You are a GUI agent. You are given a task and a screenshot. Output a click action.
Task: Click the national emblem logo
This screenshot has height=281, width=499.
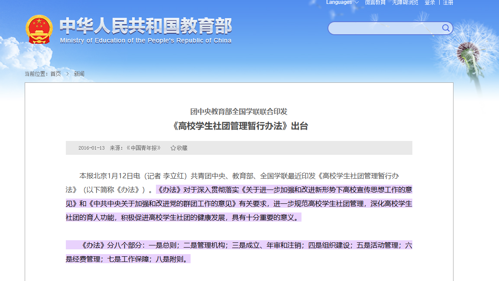tap(39, 29)
